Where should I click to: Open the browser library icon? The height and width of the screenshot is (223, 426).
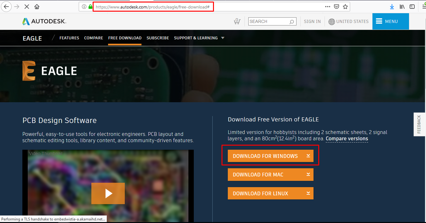click(402, 7)
